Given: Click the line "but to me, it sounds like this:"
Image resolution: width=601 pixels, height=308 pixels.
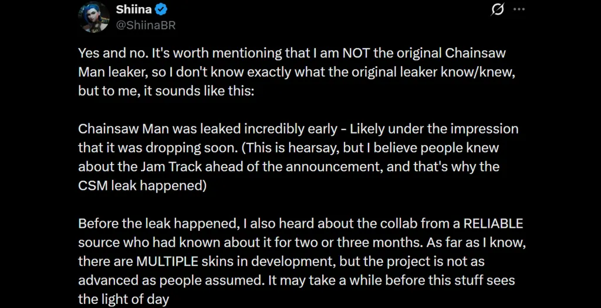Looking at the screenshot, I should [166, 91].
